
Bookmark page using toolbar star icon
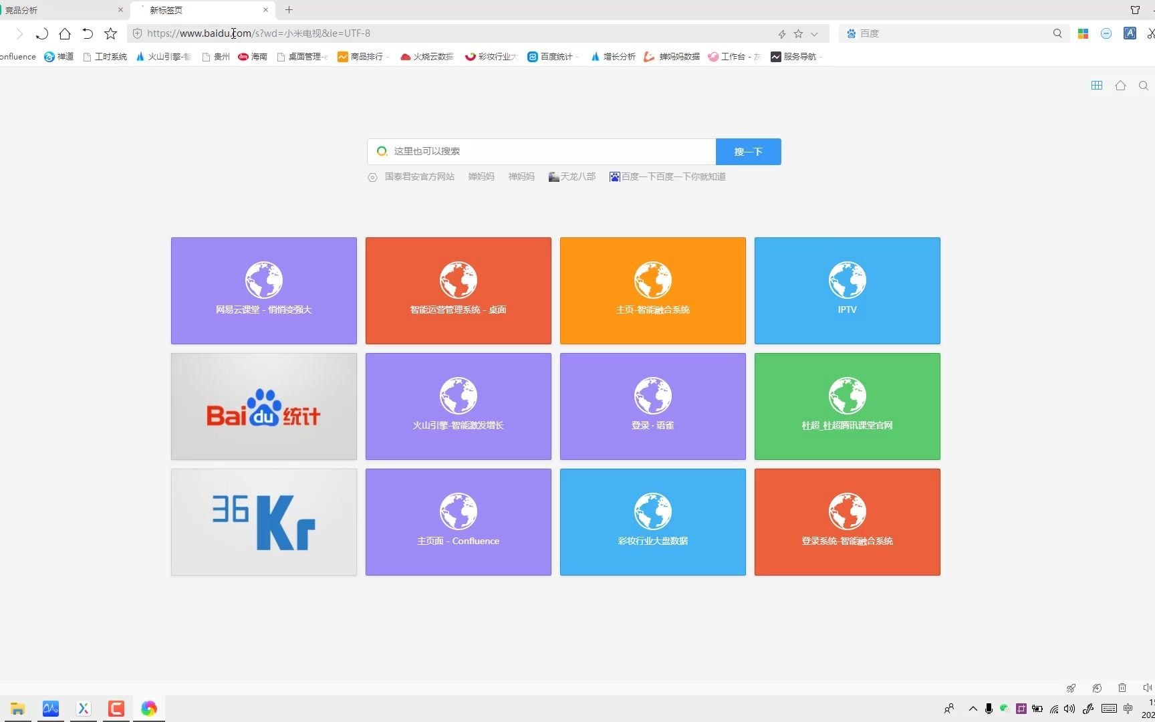pyautogui.click(x=111, y=33)
